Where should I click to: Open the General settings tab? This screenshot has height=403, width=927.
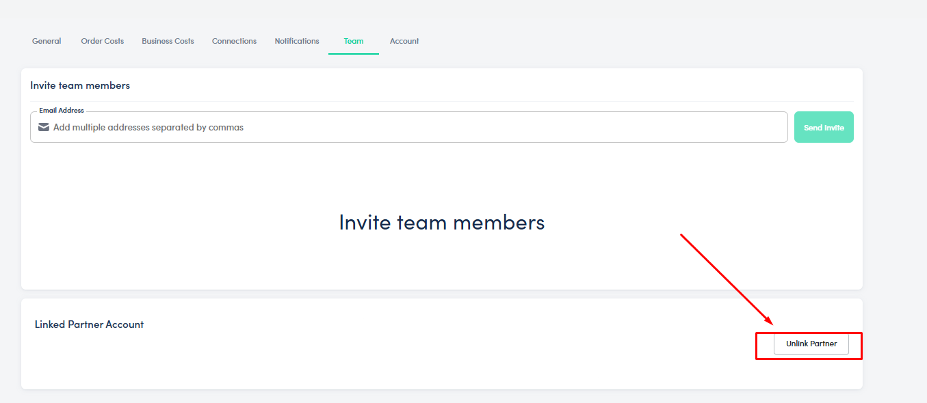47,41
